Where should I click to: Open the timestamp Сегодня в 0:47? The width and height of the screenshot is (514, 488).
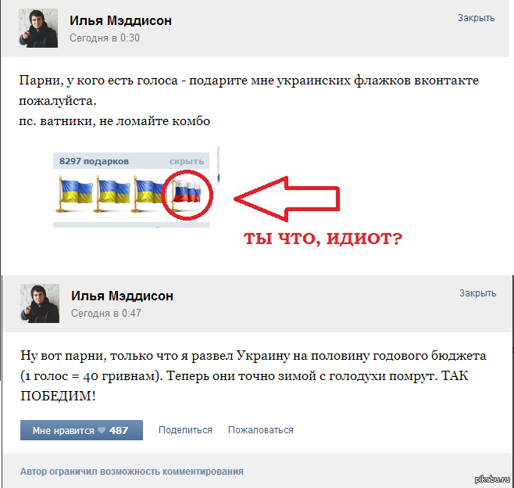tap(106, 313)
